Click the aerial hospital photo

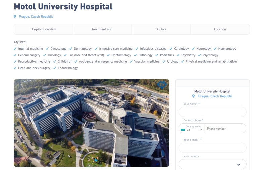point(91,123)
